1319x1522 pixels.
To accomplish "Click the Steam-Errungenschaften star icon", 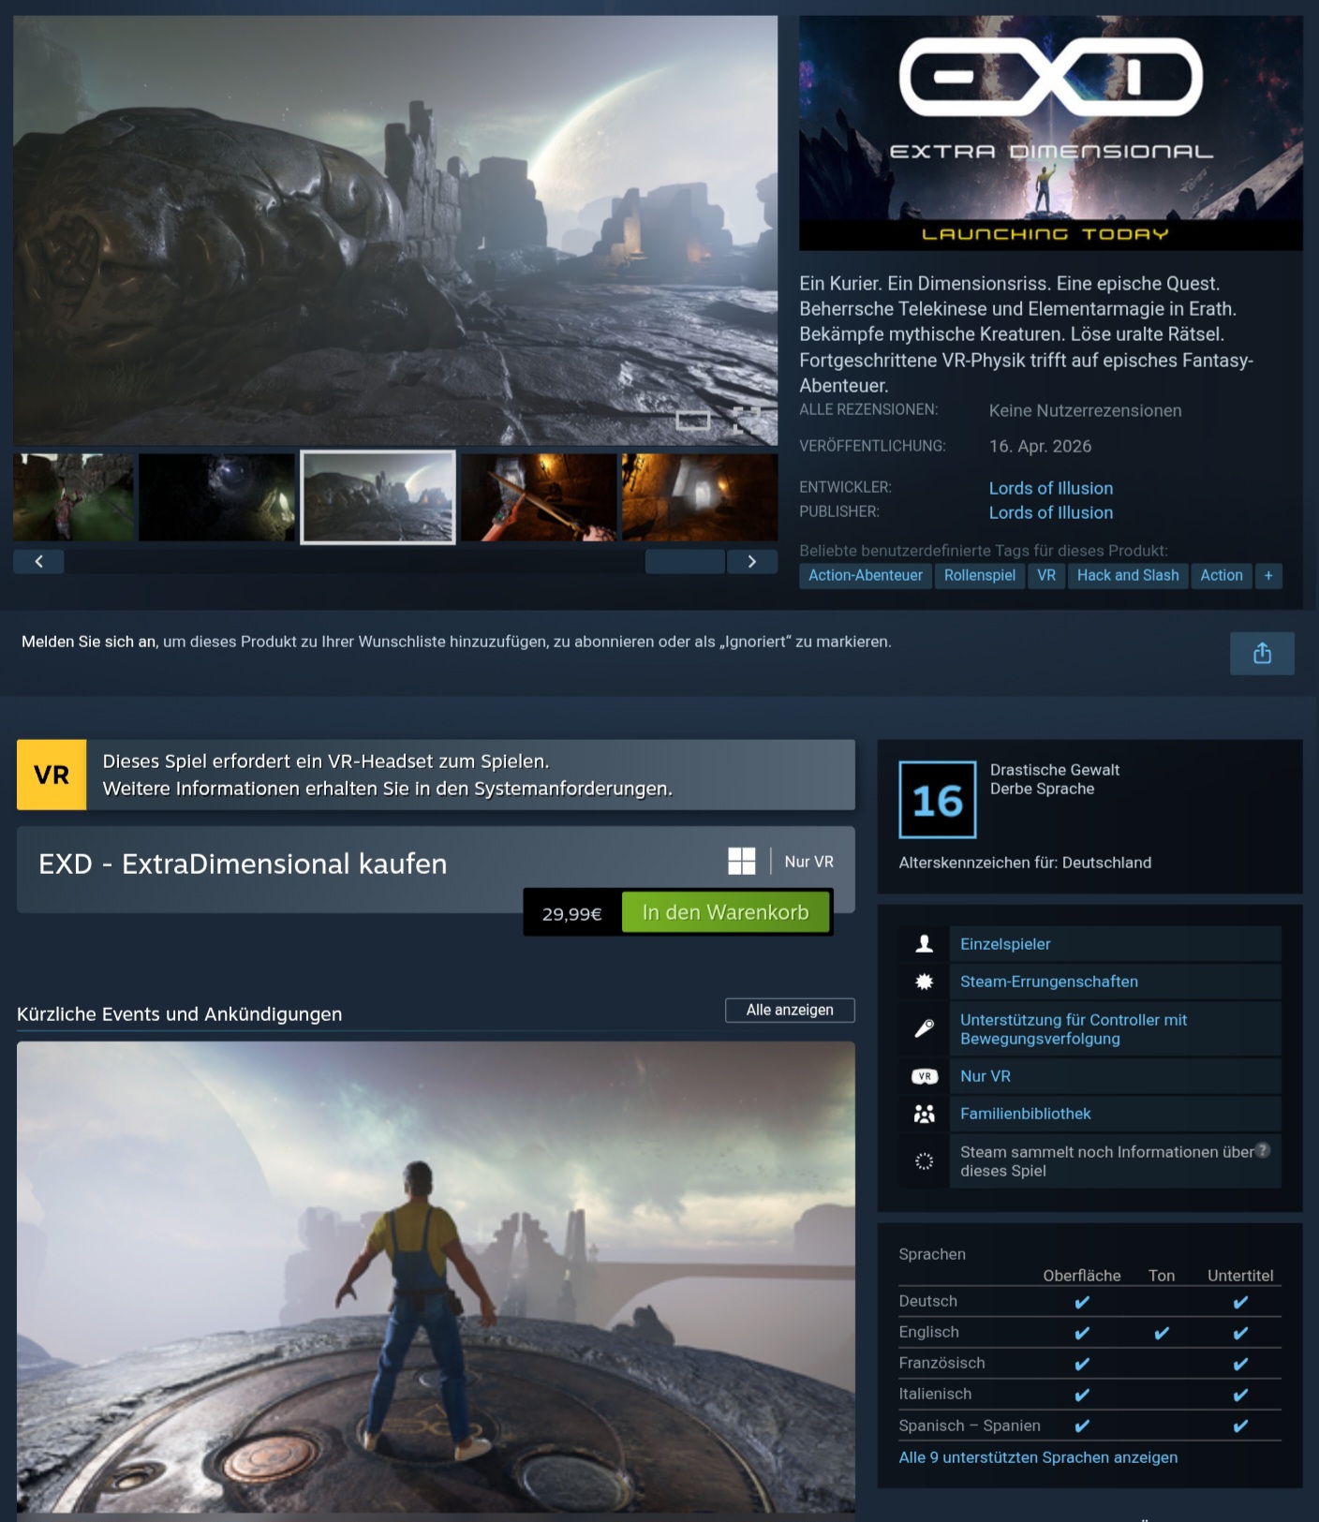I will 925,982.
